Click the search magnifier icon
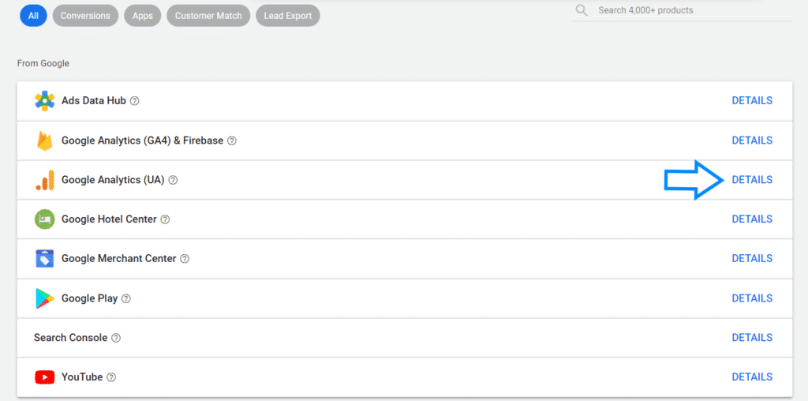The width and height of the screenshot is (808, 401). point(582,10)
